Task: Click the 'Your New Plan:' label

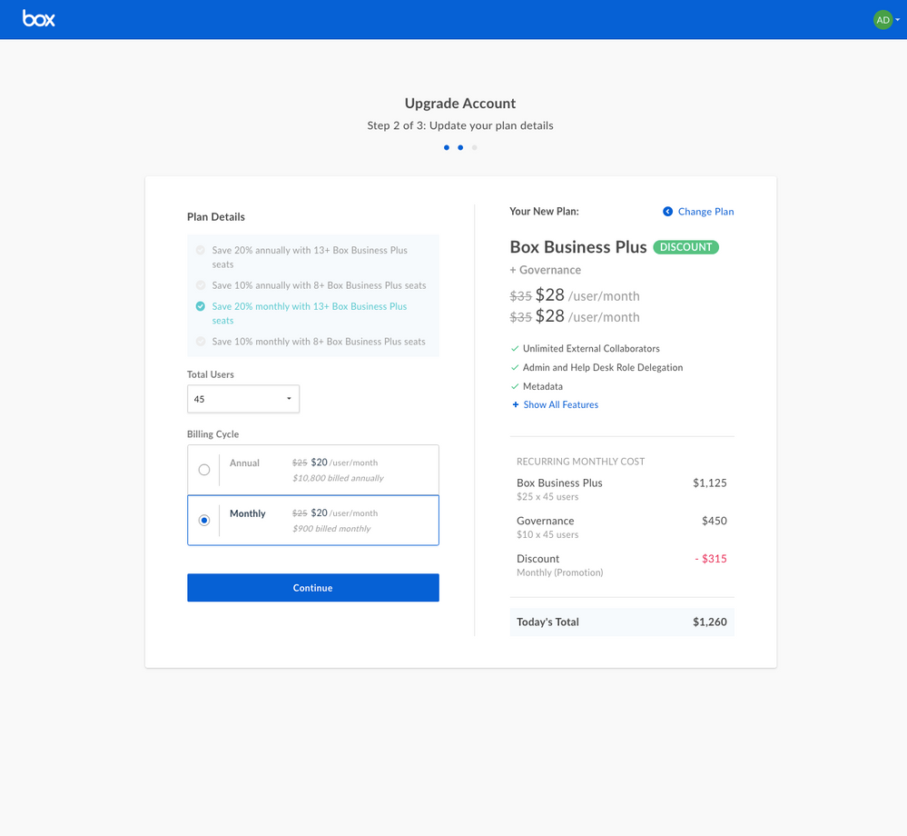Action: [x=545, y=212]
